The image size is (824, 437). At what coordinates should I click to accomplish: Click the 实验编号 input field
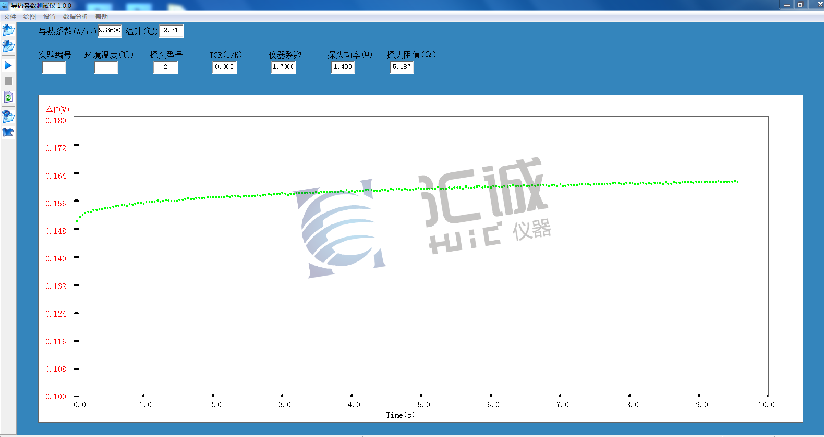click(x=54, y=68)
